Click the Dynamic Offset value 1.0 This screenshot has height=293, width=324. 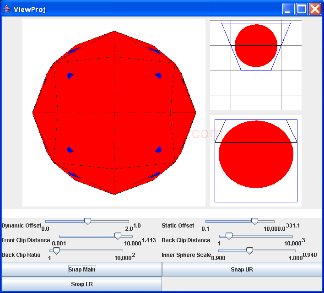137,226
